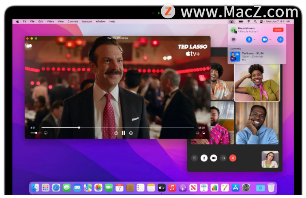Open the Video menu
Image resolution: width=306 pixels, height=198 pixels.
(50, 22)
